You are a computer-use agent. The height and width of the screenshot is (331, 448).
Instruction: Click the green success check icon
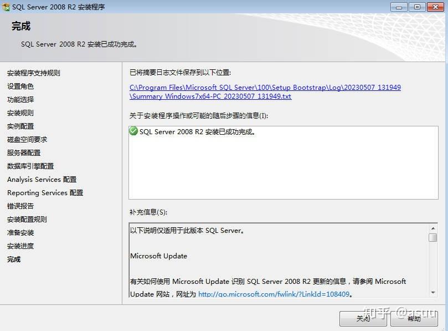pyautogui.click(x=133, y=132)
